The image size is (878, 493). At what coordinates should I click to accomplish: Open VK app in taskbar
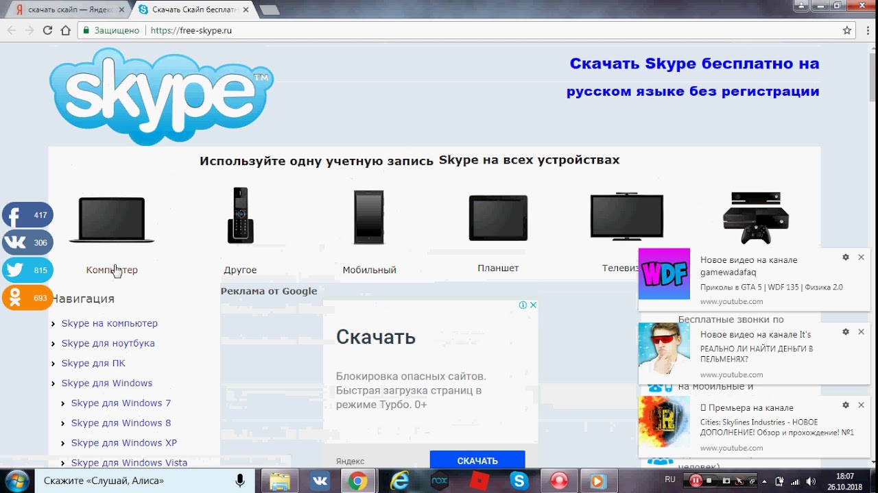319,481
